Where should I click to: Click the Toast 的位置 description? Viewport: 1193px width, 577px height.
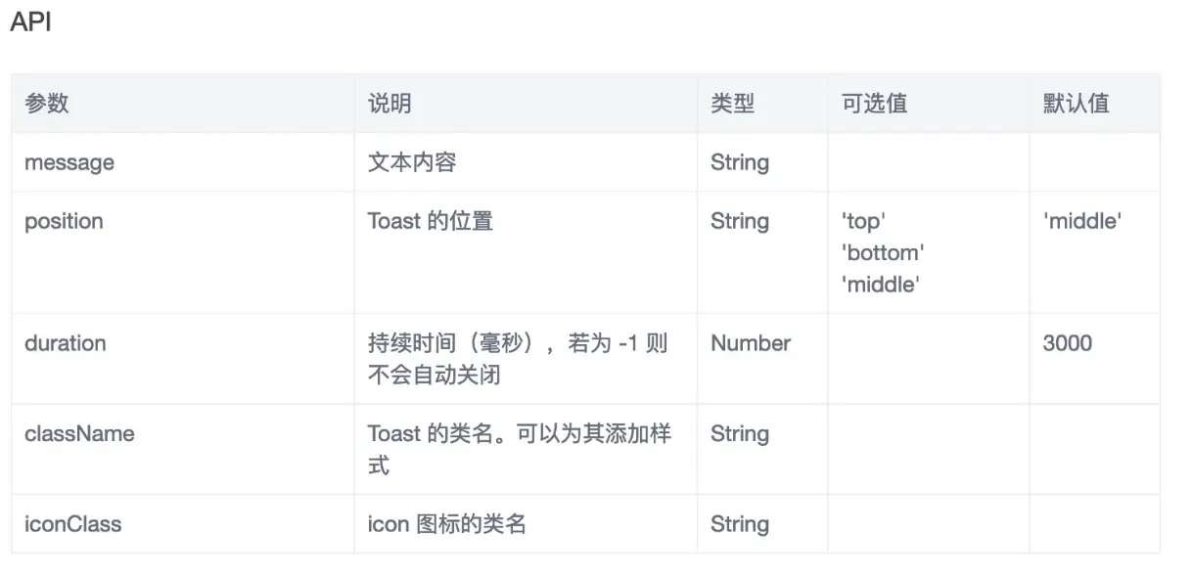[x=431, y=221]
